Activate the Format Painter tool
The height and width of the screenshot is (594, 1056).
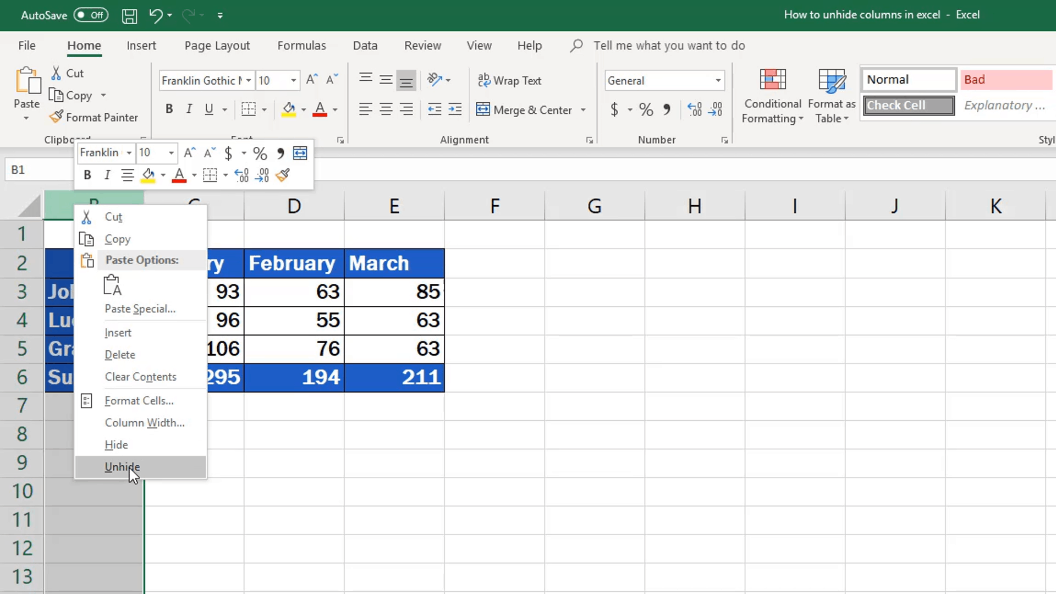tap(94, 117)
